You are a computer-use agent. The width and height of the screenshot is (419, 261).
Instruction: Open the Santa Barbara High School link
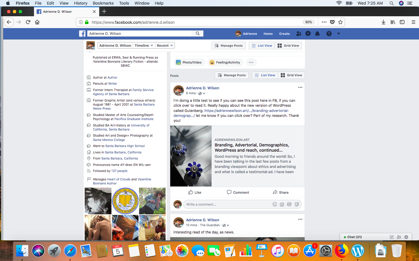tap(126, 146)
